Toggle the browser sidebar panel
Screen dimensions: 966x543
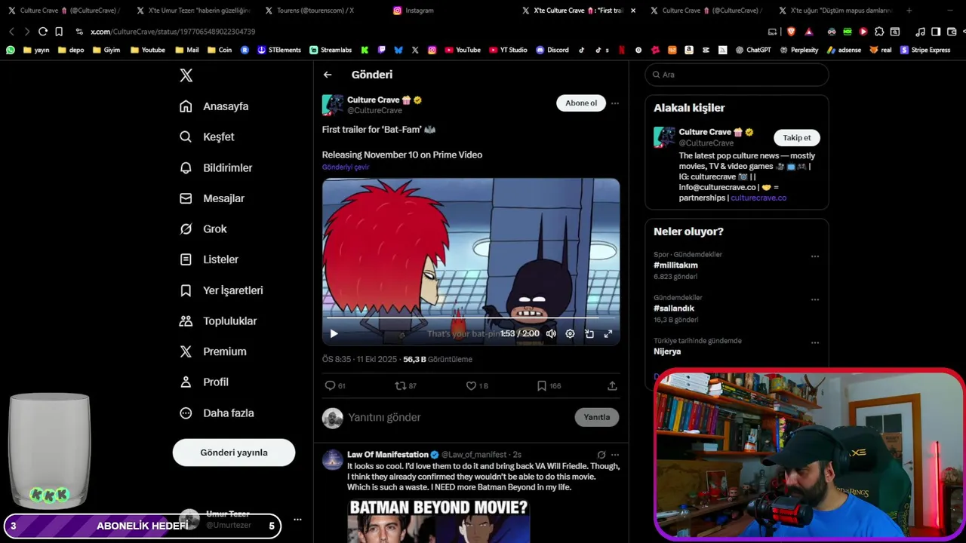tap(936, 32)
